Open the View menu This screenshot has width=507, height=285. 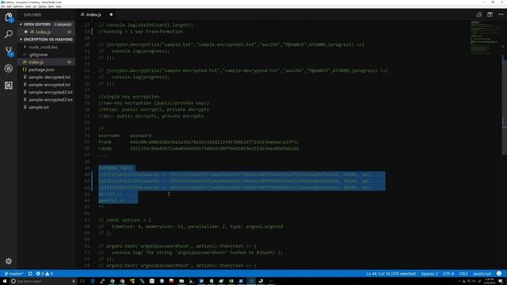pyautogui.click(x=29, y=6)
